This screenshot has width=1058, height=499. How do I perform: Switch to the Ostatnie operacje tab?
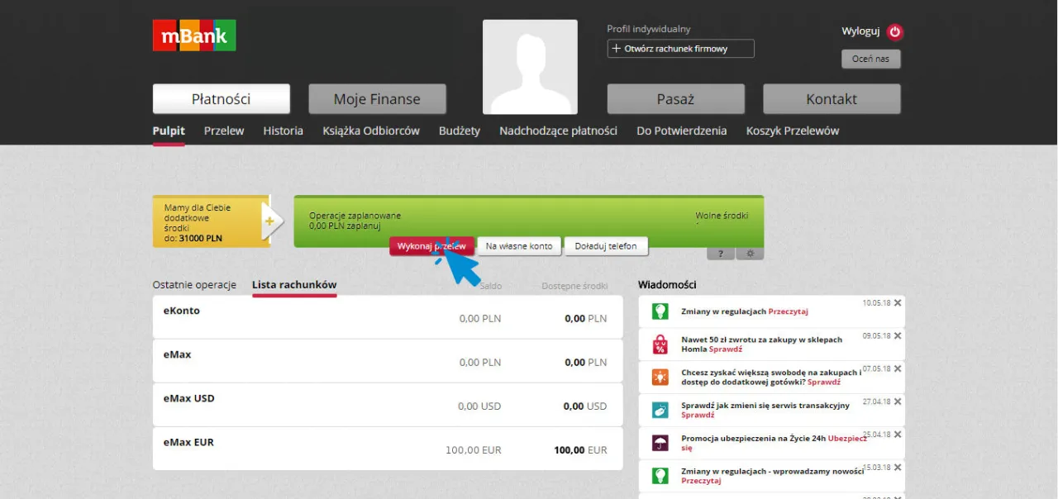(194, 285)
